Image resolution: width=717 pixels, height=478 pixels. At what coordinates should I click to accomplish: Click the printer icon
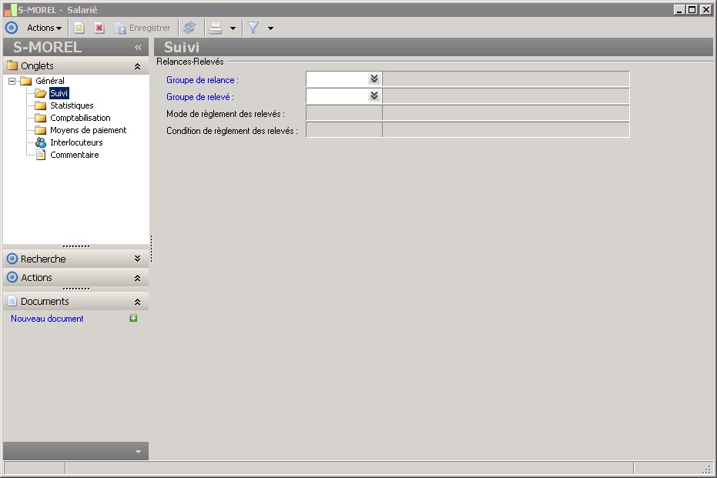[x=216, y=28]
